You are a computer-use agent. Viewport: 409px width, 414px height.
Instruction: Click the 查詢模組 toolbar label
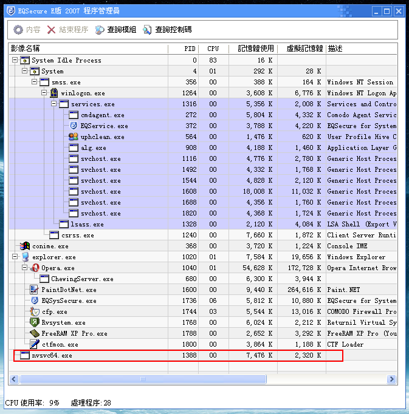[122, 30]
